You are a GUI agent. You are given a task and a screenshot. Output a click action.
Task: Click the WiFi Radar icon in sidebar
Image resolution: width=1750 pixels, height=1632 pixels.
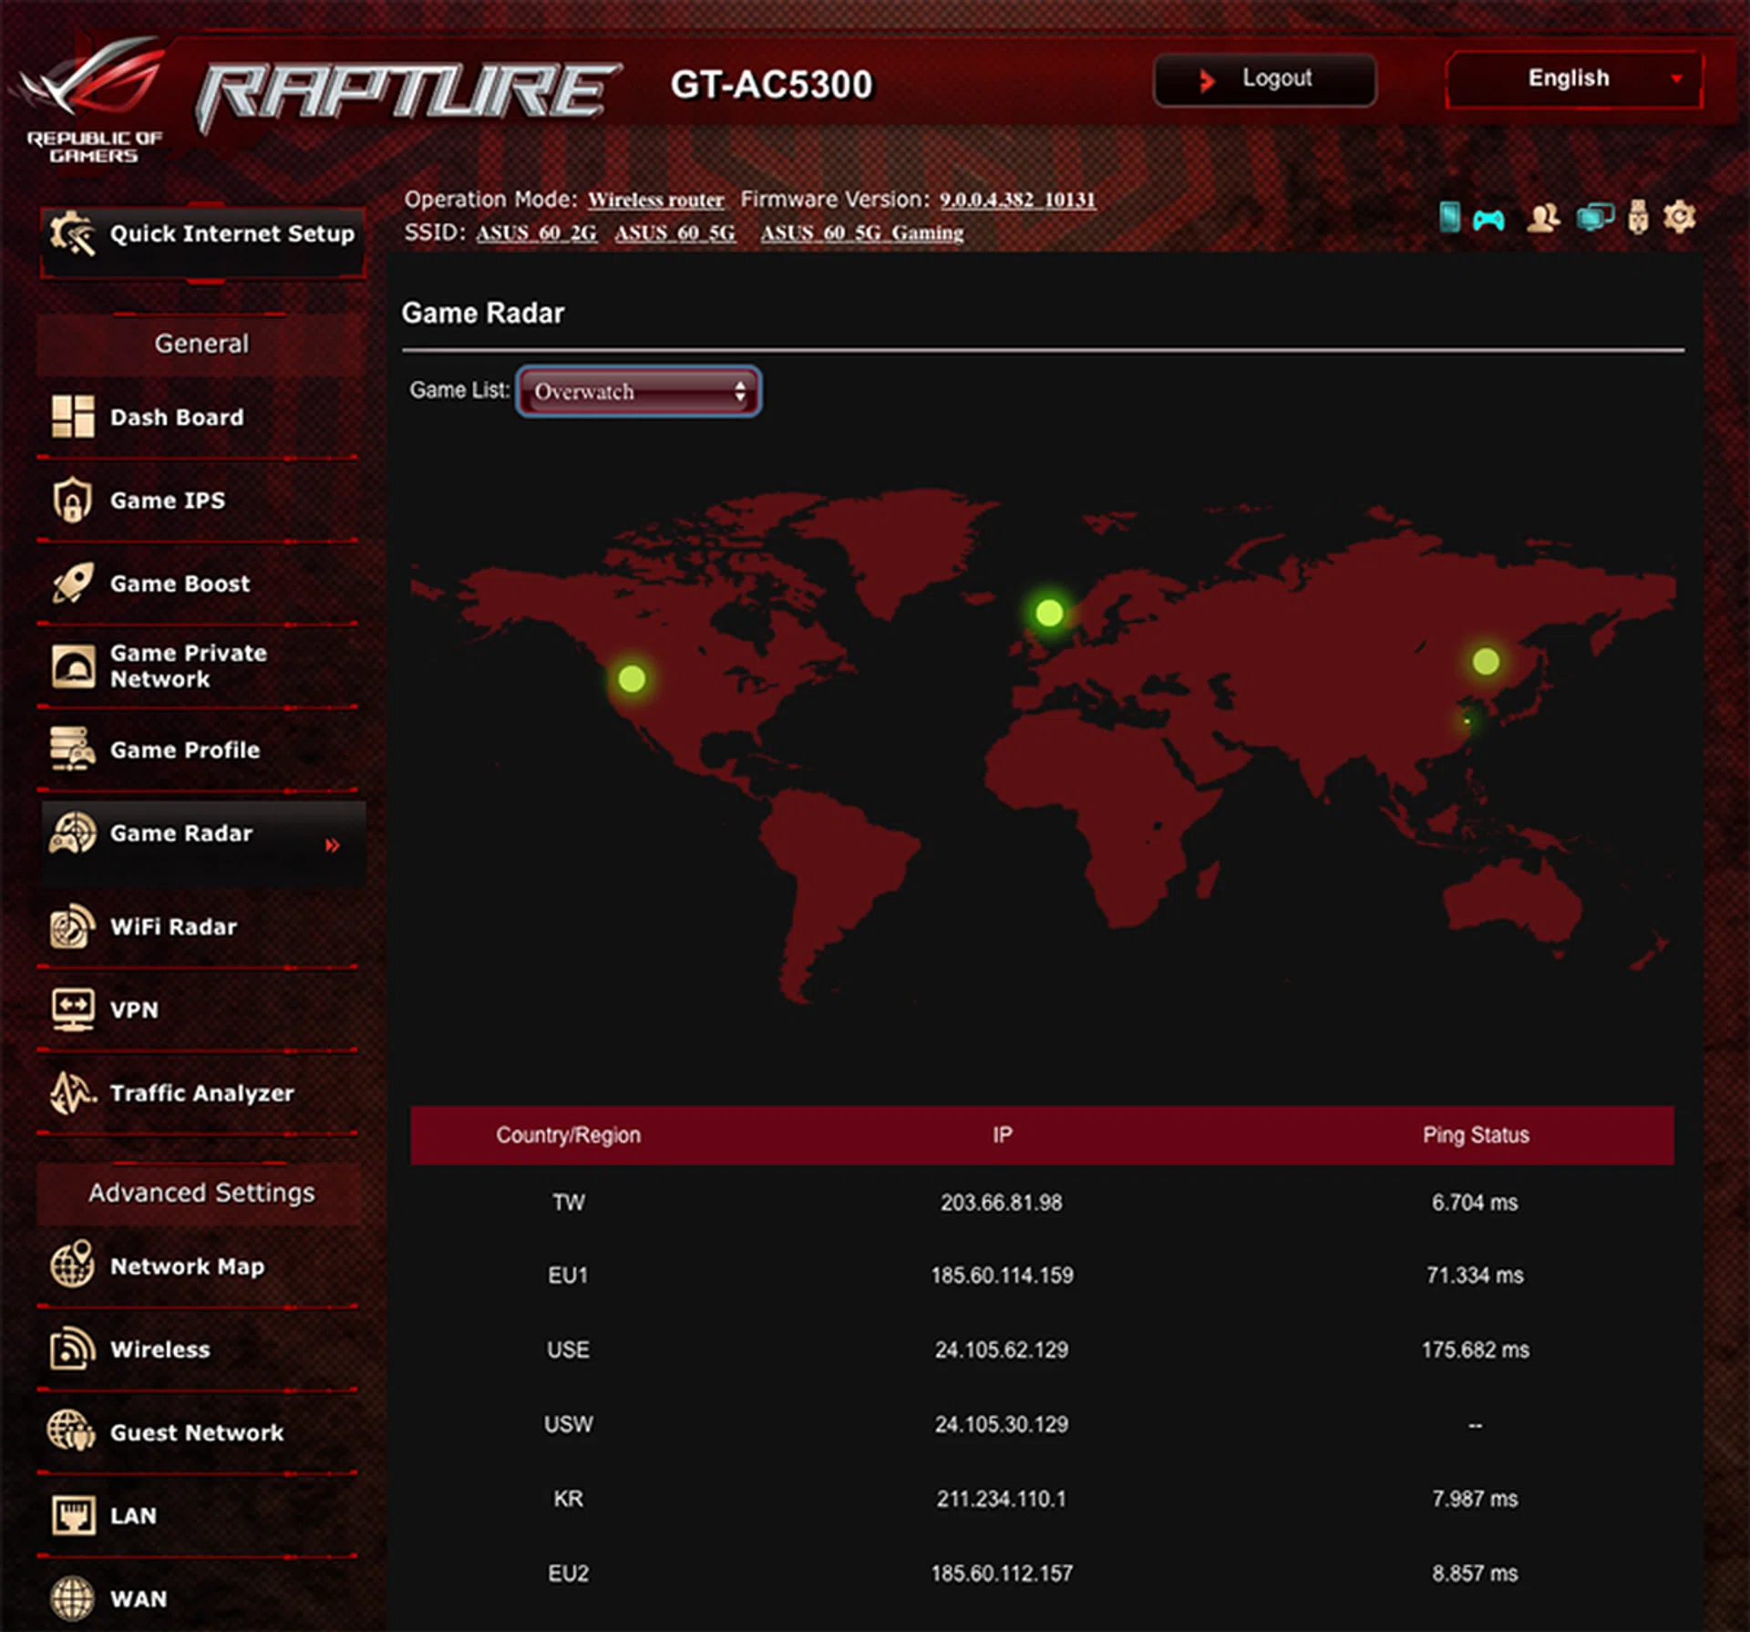click(72, 926)
